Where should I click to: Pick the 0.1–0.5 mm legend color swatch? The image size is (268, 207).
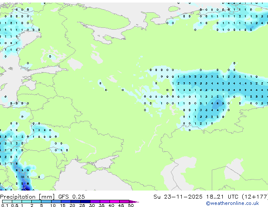pos(7,202)
